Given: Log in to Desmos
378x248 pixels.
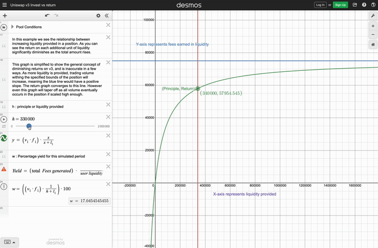Looking at the screenshot, I should [320, 5].
